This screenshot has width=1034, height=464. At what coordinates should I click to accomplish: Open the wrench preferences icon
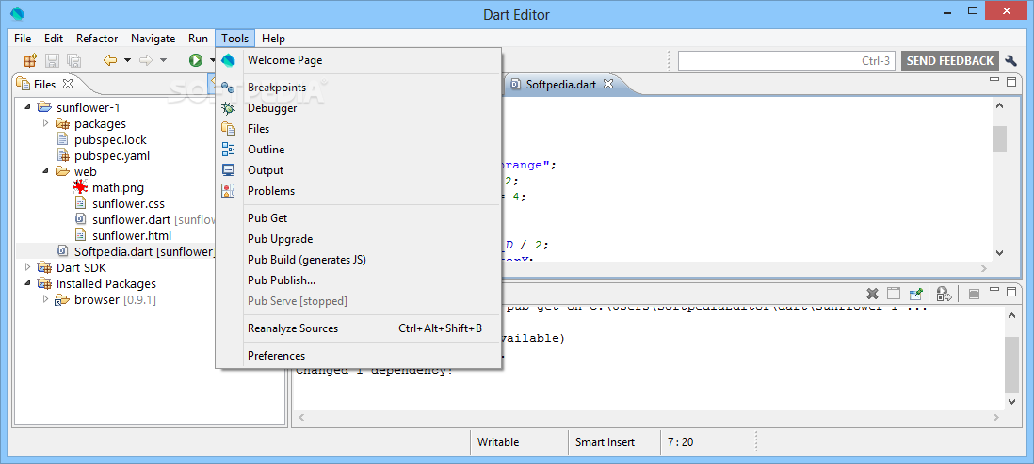[1010, 60]
